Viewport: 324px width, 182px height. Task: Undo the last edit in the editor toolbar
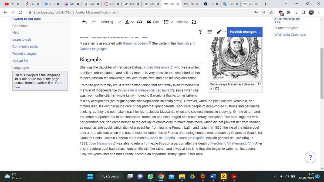tap(85, 22)
